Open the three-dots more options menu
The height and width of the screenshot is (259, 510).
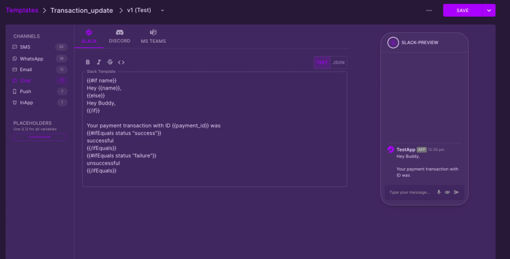(x=429, y=10)
